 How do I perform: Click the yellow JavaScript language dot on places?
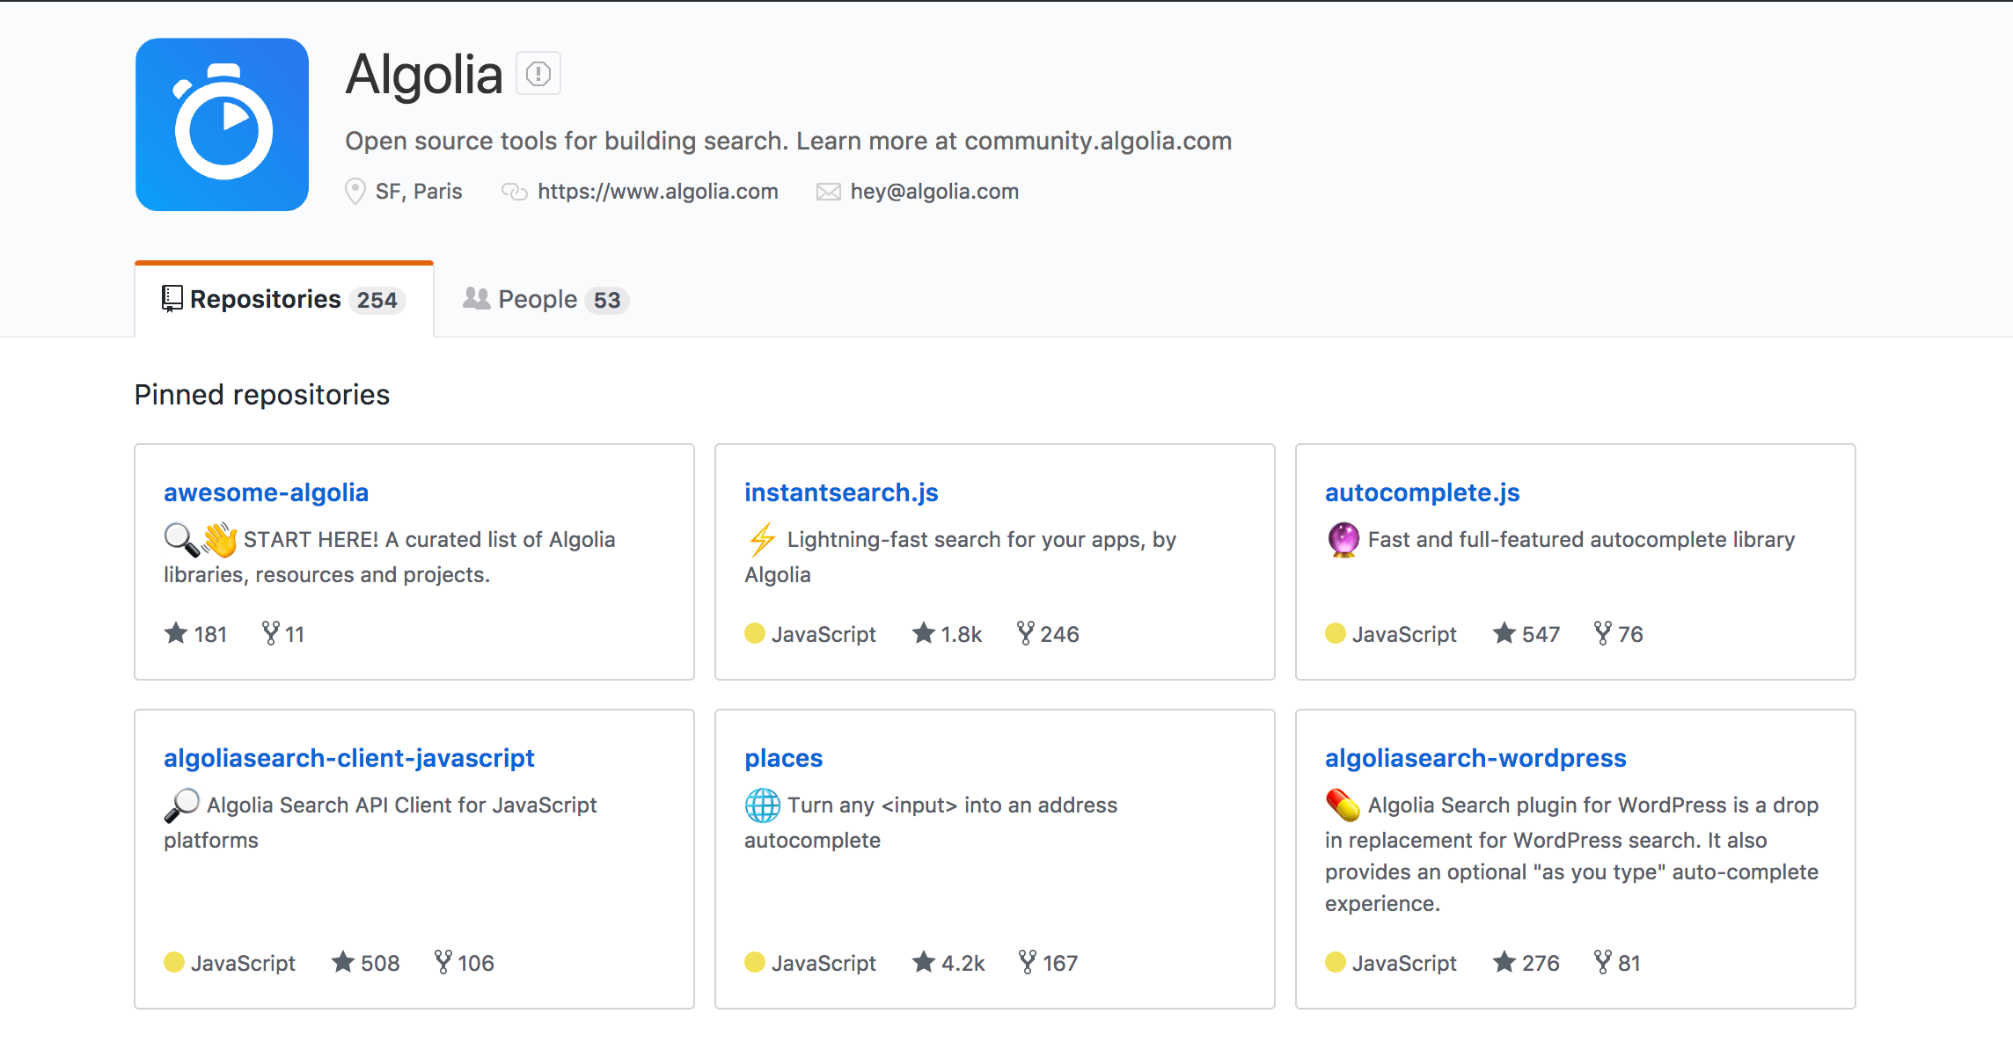coord(755,962)
